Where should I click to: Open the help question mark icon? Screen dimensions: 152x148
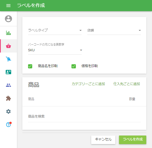click(x=9, y=124)
